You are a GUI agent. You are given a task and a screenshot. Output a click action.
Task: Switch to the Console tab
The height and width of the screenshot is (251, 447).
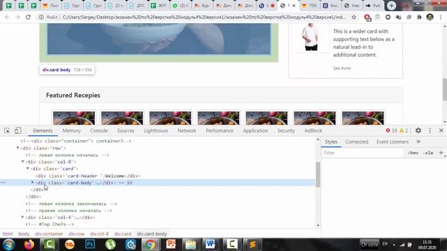click(99, 130)
